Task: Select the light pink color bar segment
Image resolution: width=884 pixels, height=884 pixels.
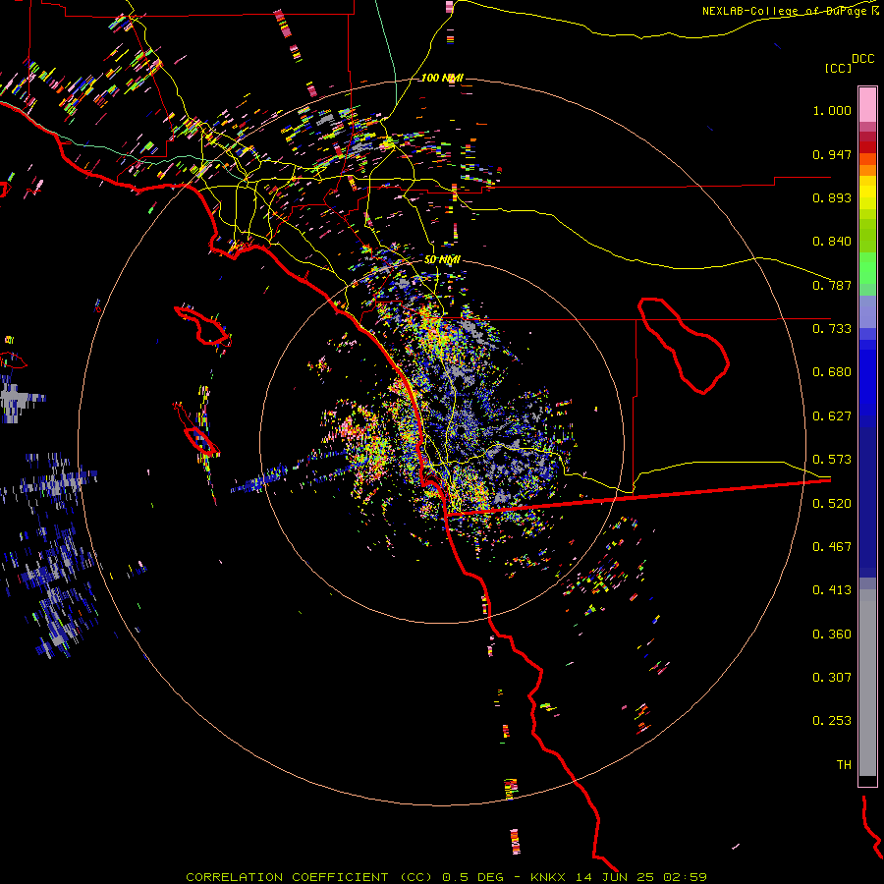Action: tap(867, 104)
